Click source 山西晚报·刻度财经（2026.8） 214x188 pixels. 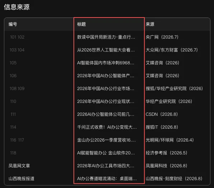174,179
